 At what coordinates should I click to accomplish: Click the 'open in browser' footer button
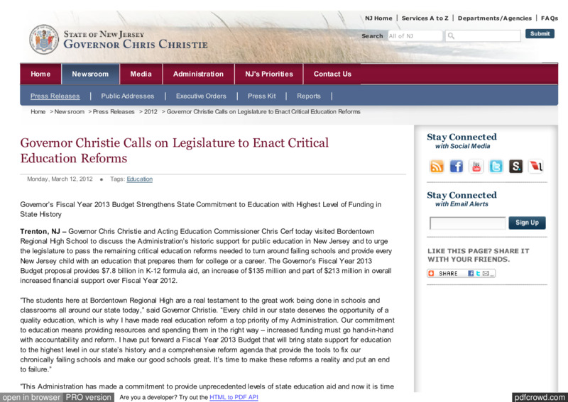pos(31,397)
